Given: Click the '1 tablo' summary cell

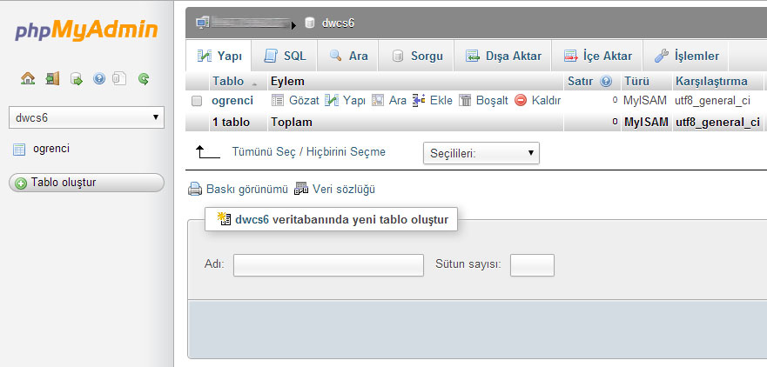Looking at the screenshot, I should (x=231, y=122).
